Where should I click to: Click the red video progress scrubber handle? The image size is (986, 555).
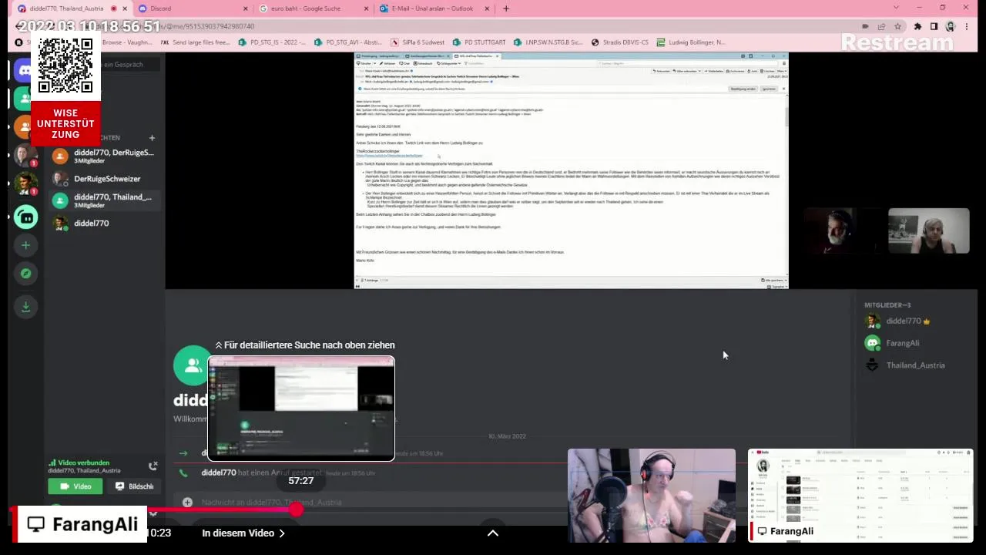pos(296,510)
